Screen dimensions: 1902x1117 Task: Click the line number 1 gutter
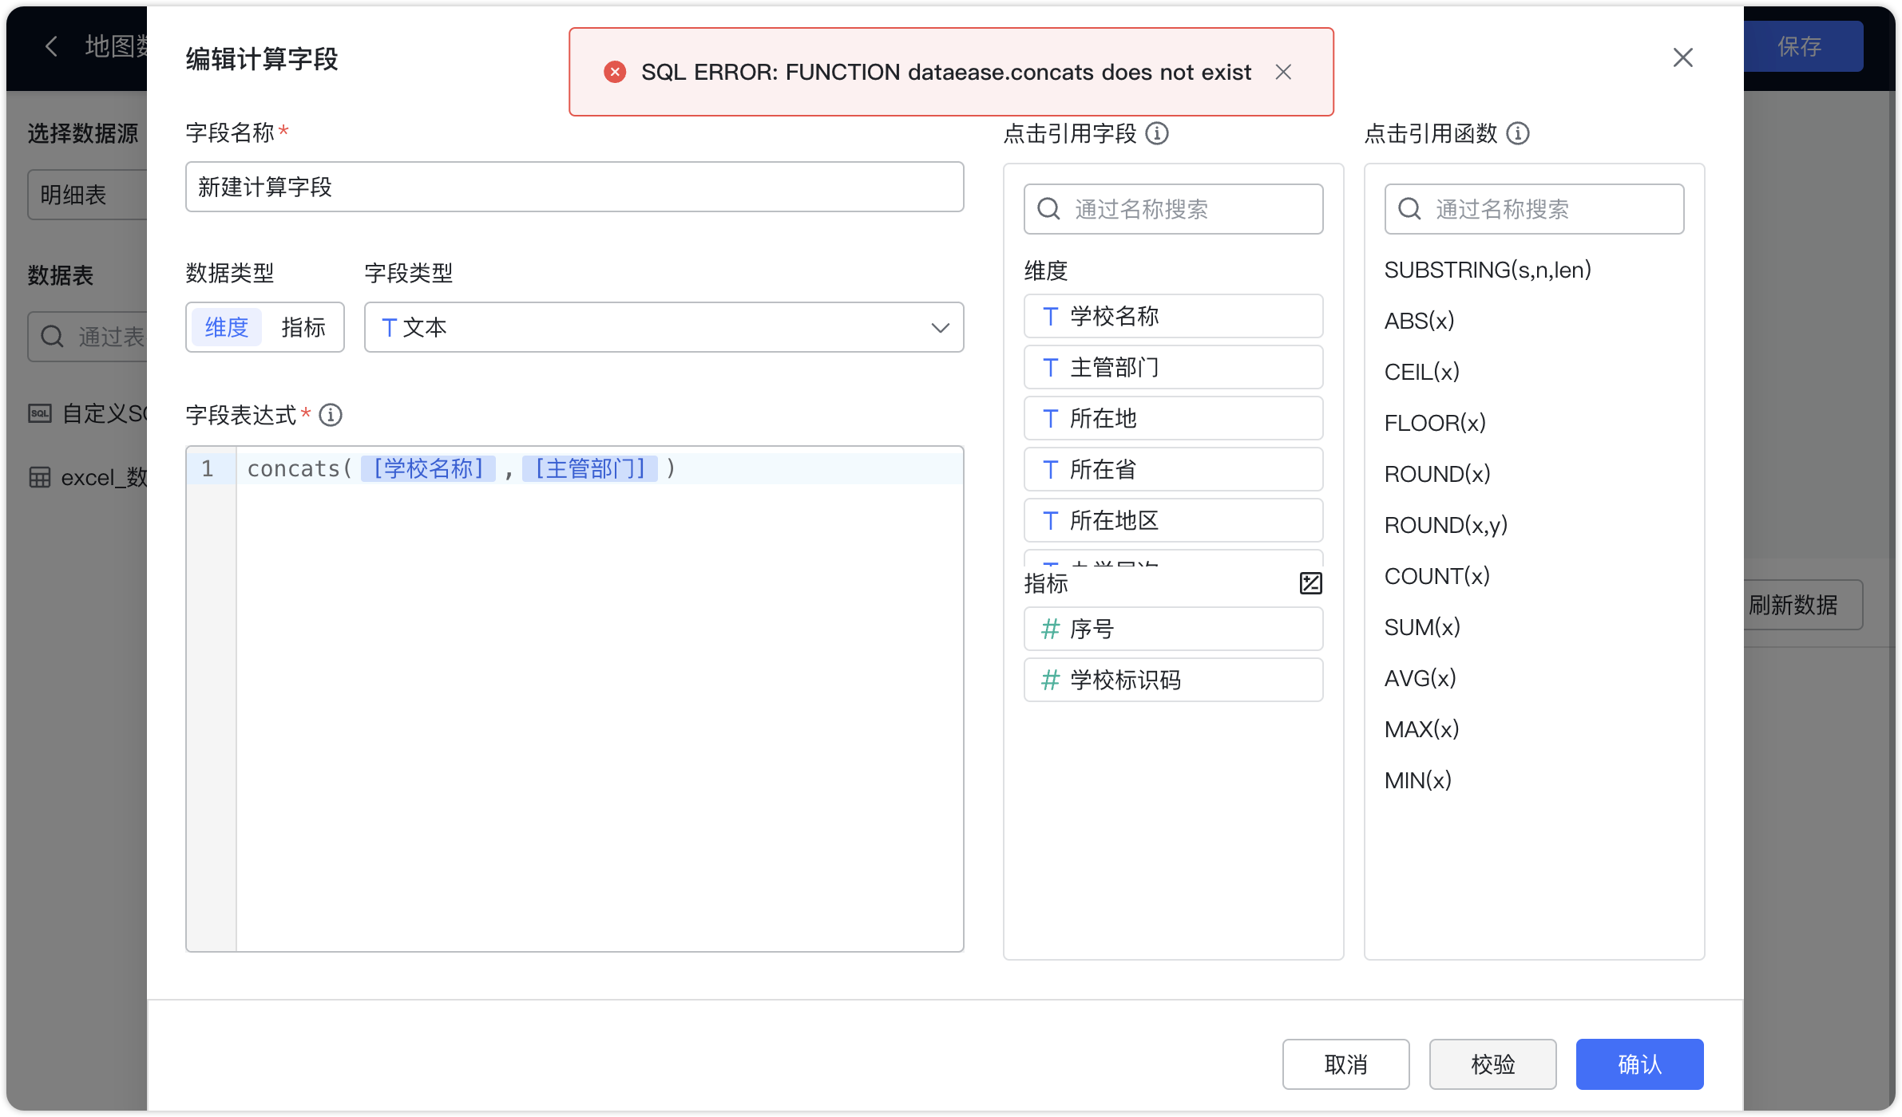point(208,468)
